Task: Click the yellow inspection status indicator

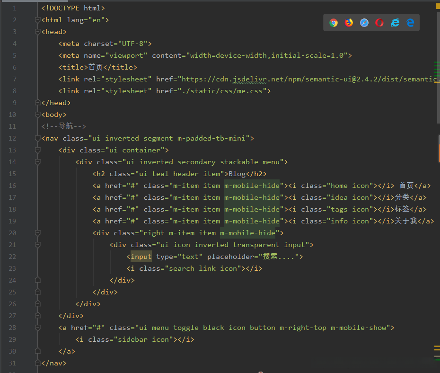Action: (x=438, y=6)
